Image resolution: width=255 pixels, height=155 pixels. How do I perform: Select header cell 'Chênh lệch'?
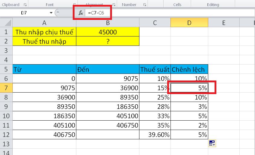point(189,69)
